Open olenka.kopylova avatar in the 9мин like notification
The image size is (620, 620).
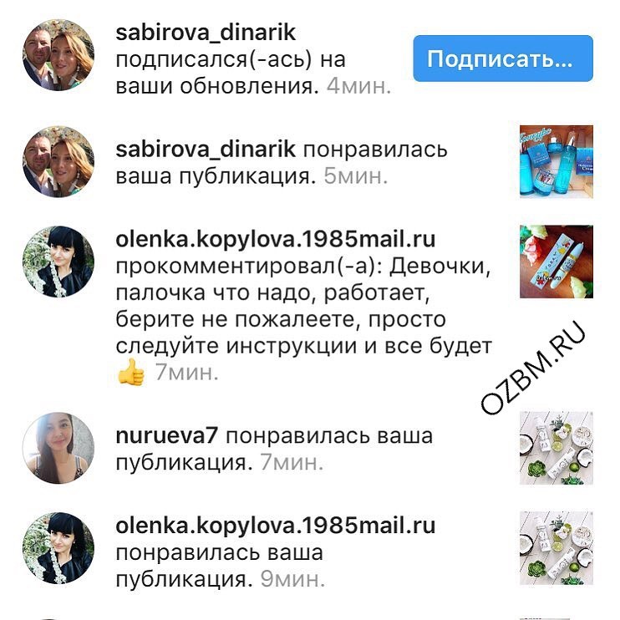[58, 548]
